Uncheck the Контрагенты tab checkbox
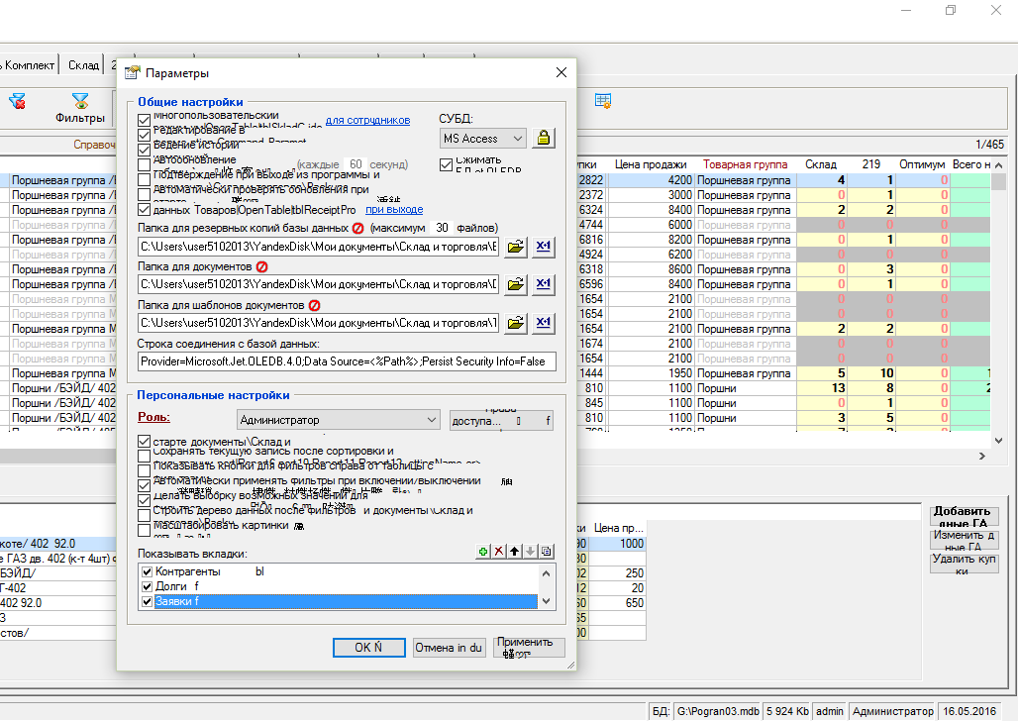The width and height of the screenshot is (1018, 721). click(x=148, y=572)
